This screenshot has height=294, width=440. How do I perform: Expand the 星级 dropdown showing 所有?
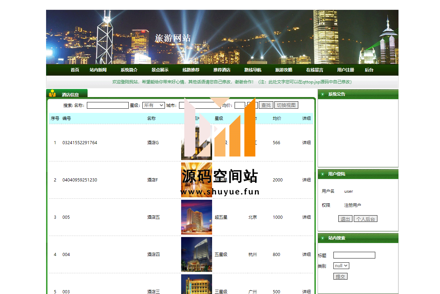click(x=154, y=105)
